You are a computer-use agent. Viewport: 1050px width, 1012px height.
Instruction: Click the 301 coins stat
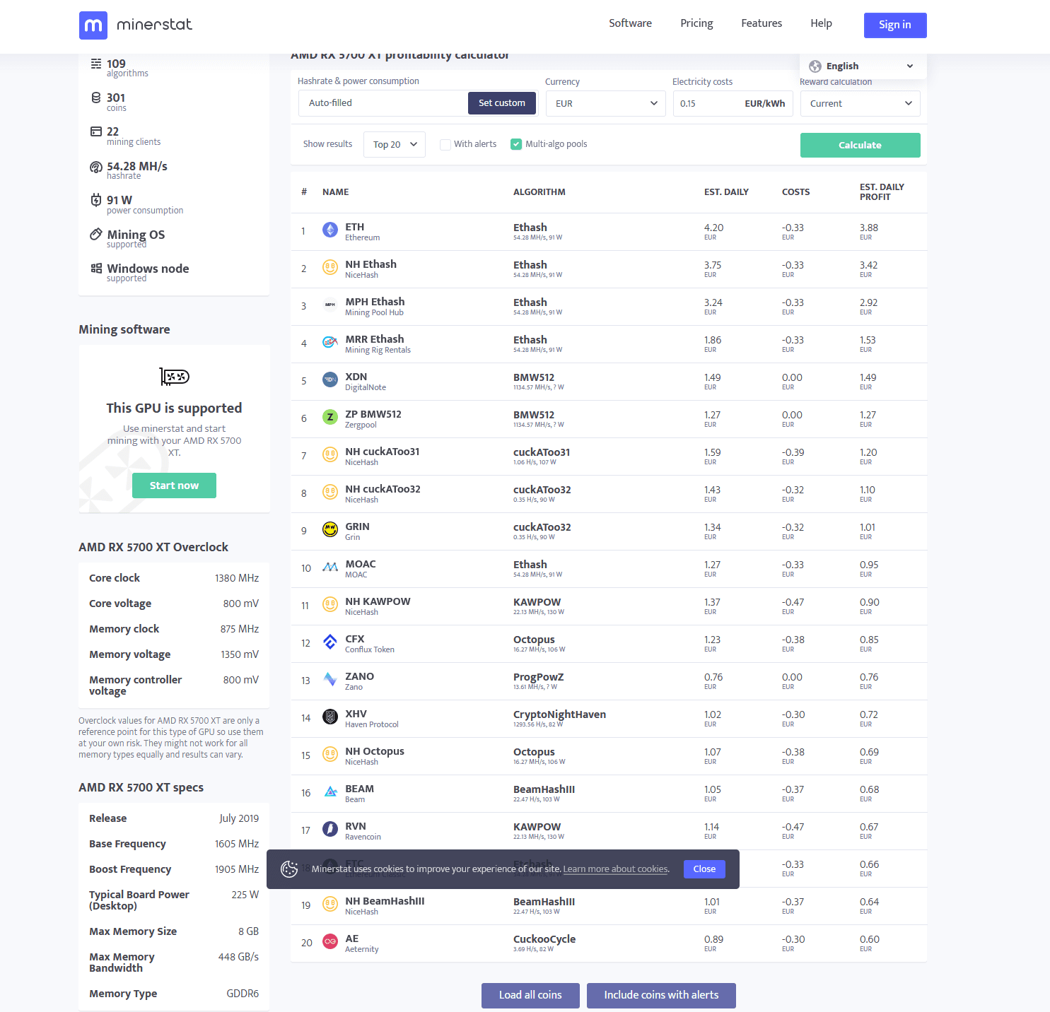coord(115,101)
